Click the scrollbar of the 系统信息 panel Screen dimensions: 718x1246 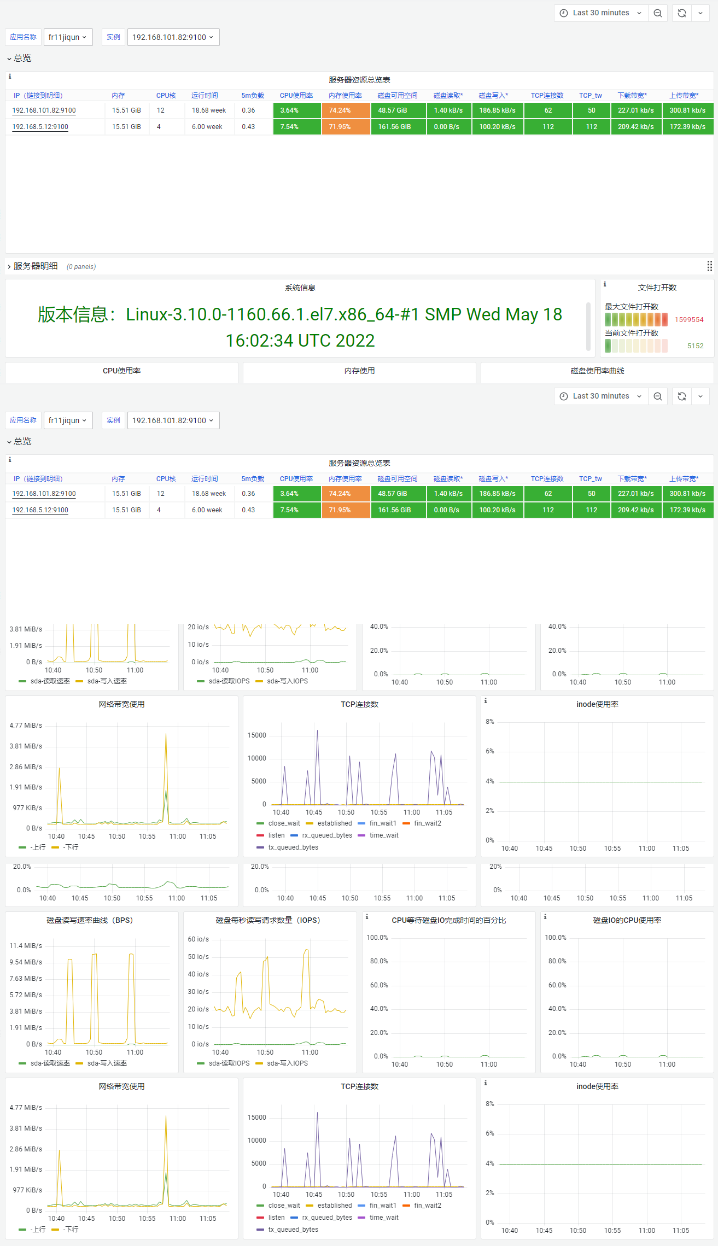588,326
